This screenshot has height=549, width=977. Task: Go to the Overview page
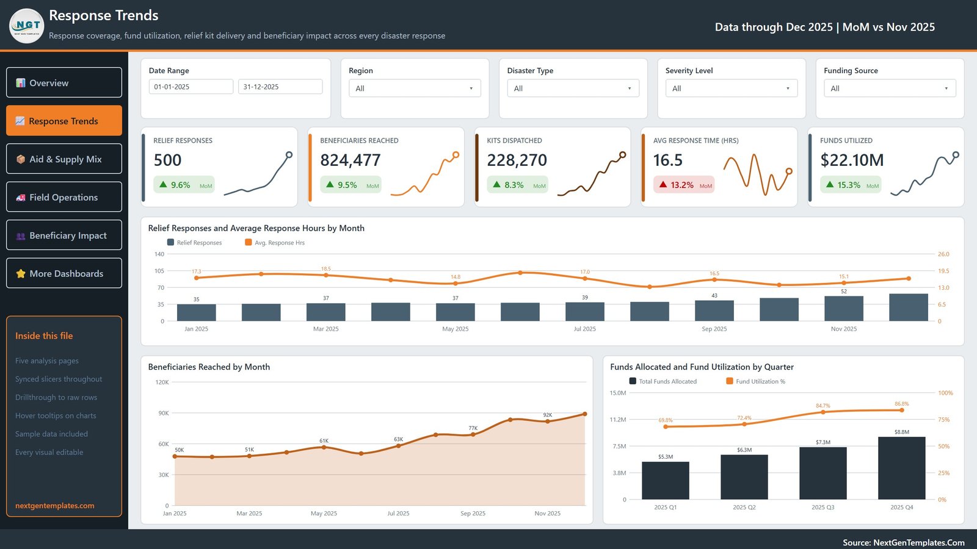point(64,82)
